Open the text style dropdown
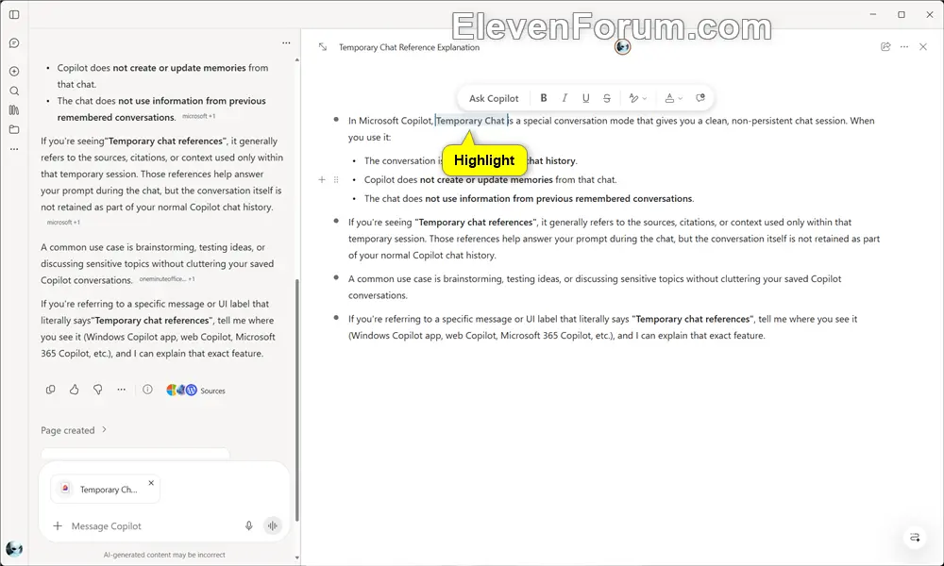The image size is (944, 566). tap(637, 98)
